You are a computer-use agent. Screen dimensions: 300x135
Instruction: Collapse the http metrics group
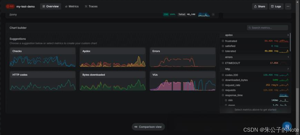point(255,69)
